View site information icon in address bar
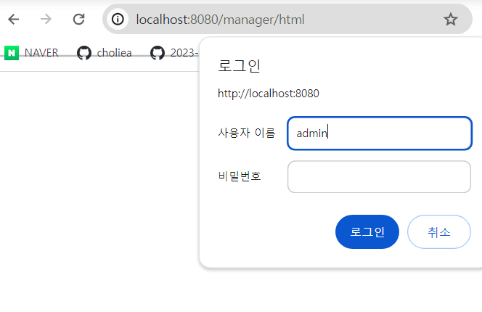 [x=118, y=20]
